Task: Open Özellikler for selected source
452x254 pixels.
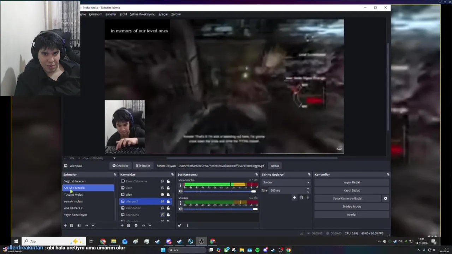Action: (120, 166)
